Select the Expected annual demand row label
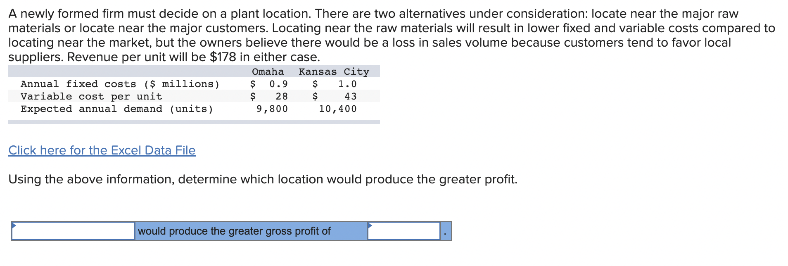This screenshot has width=788, height=266. 117,109
